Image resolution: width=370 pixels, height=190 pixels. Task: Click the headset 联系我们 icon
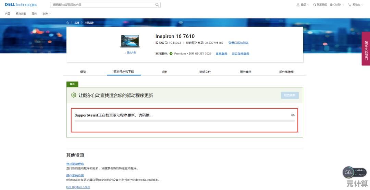(x=314, y=5)
